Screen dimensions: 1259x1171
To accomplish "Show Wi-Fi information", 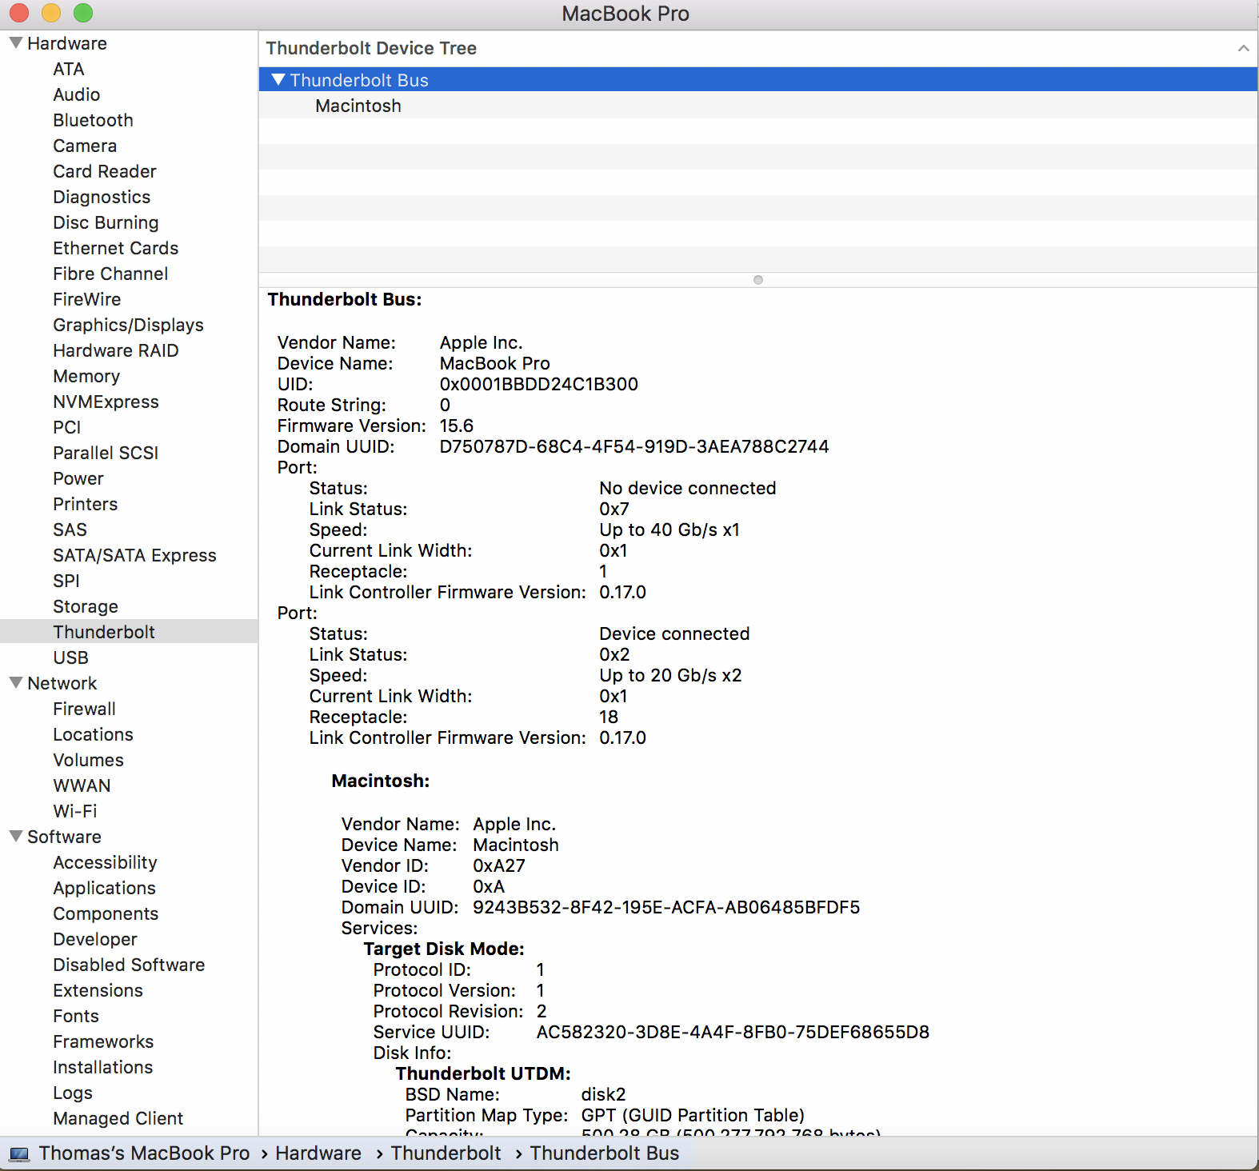I will click(75, 811).
